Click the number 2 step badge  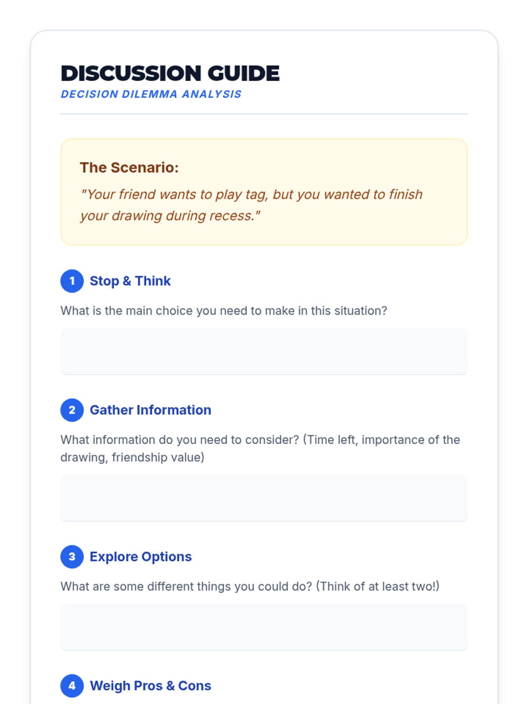pyautogui.click(x=72, y=410)
